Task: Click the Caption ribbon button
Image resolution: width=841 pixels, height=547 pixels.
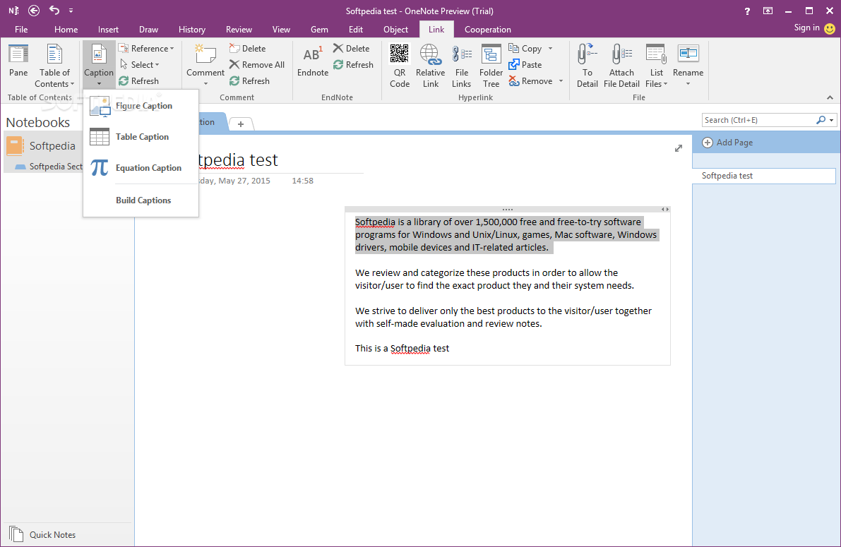Action: coord(99,65)
